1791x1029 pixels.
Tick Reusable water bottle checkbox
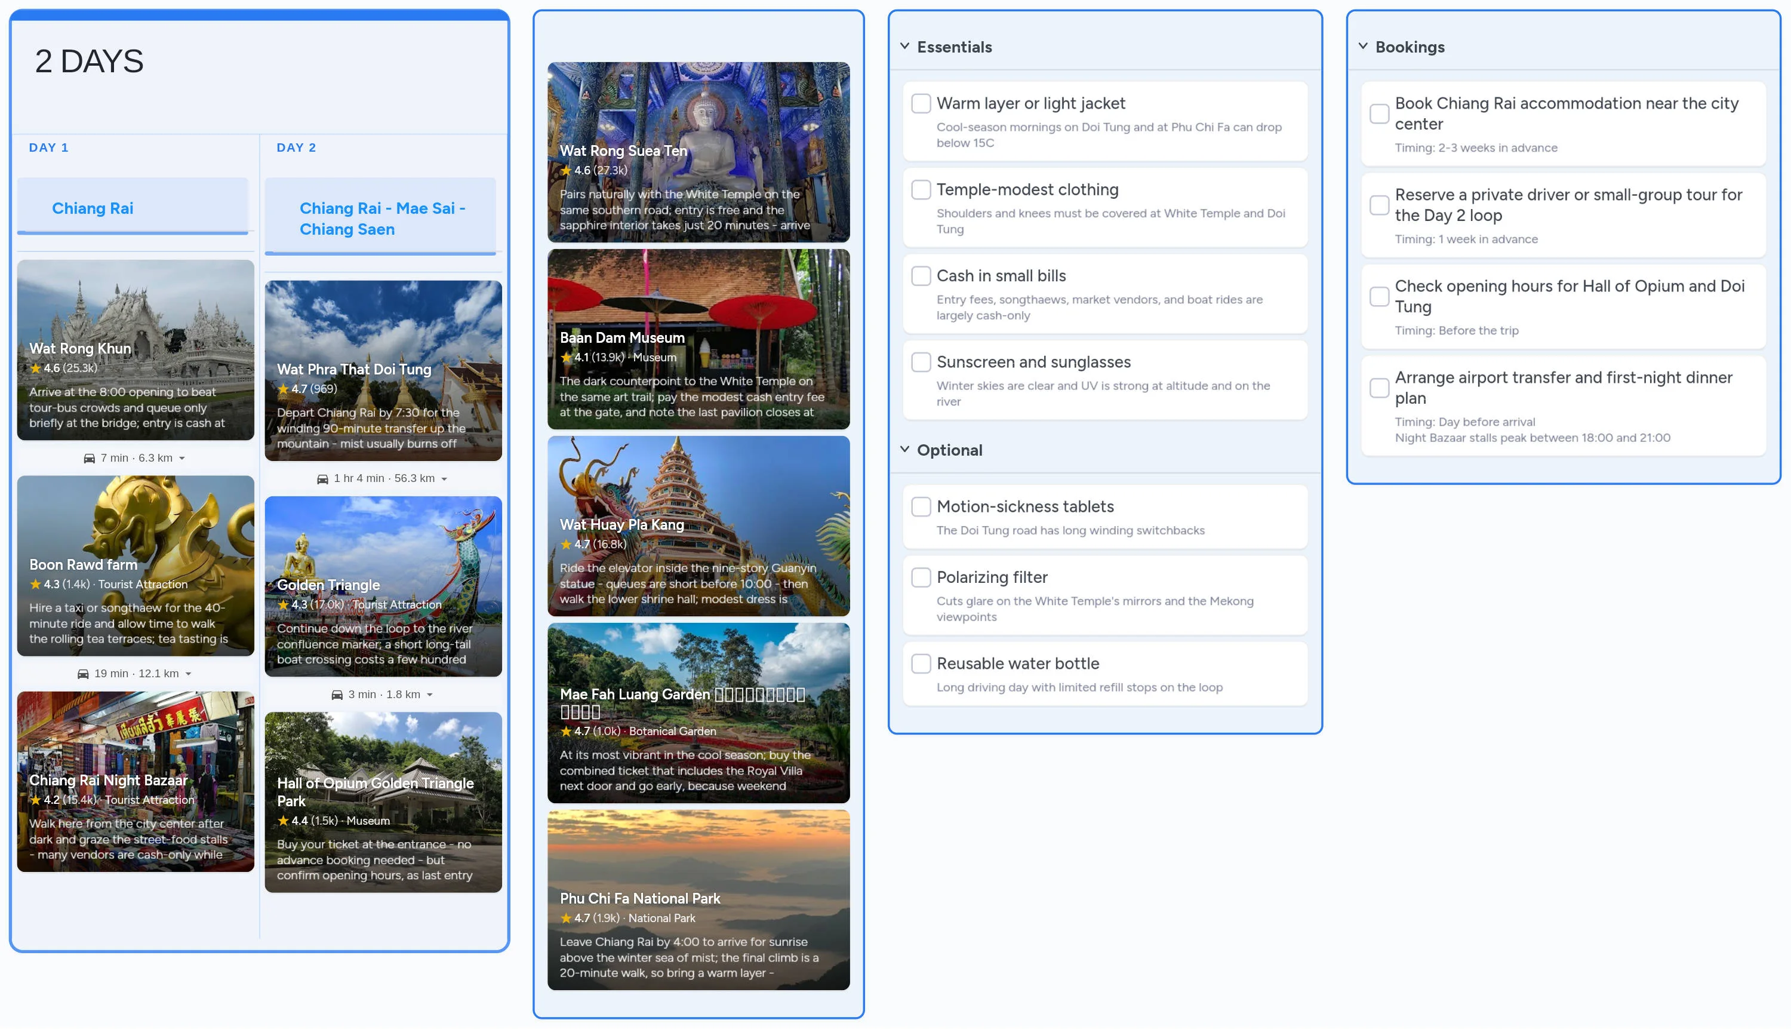(x=921, y=664)
